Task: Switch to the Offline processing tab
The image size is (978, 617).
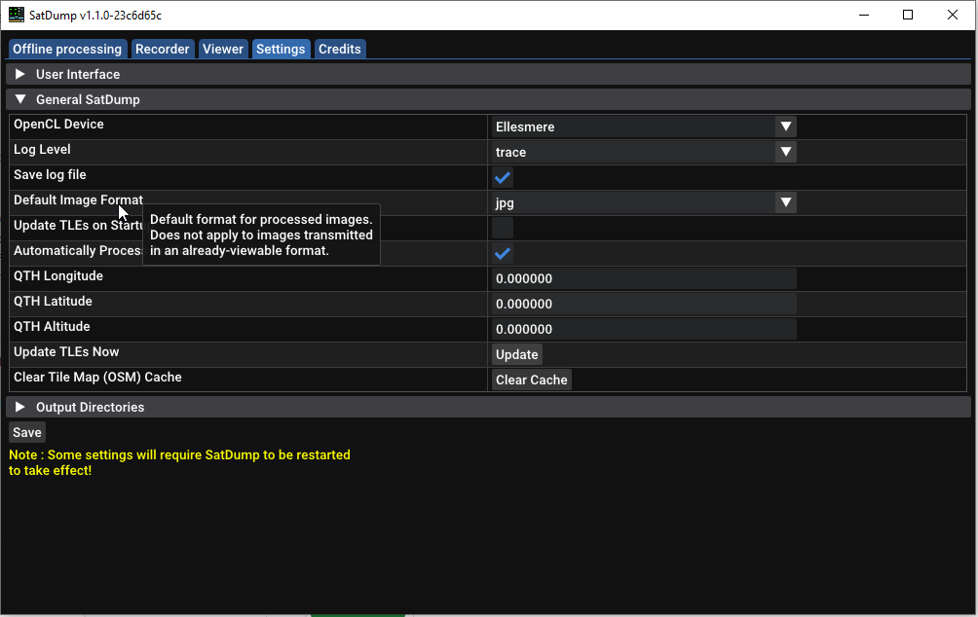Action: point(66,48)
